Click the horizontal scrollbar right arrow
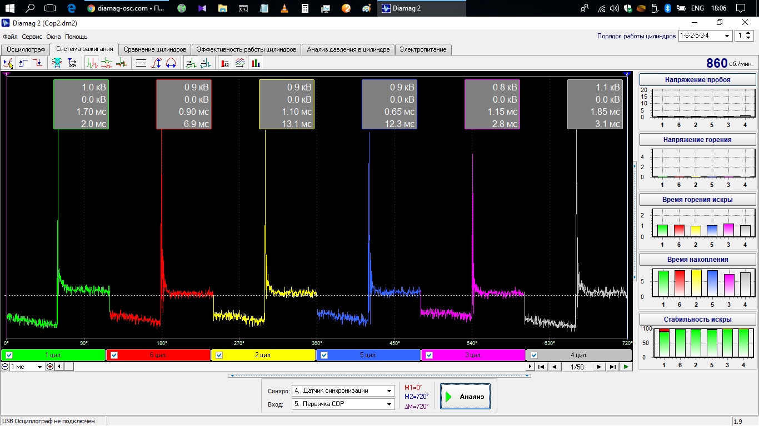 (x=530, y=367)
